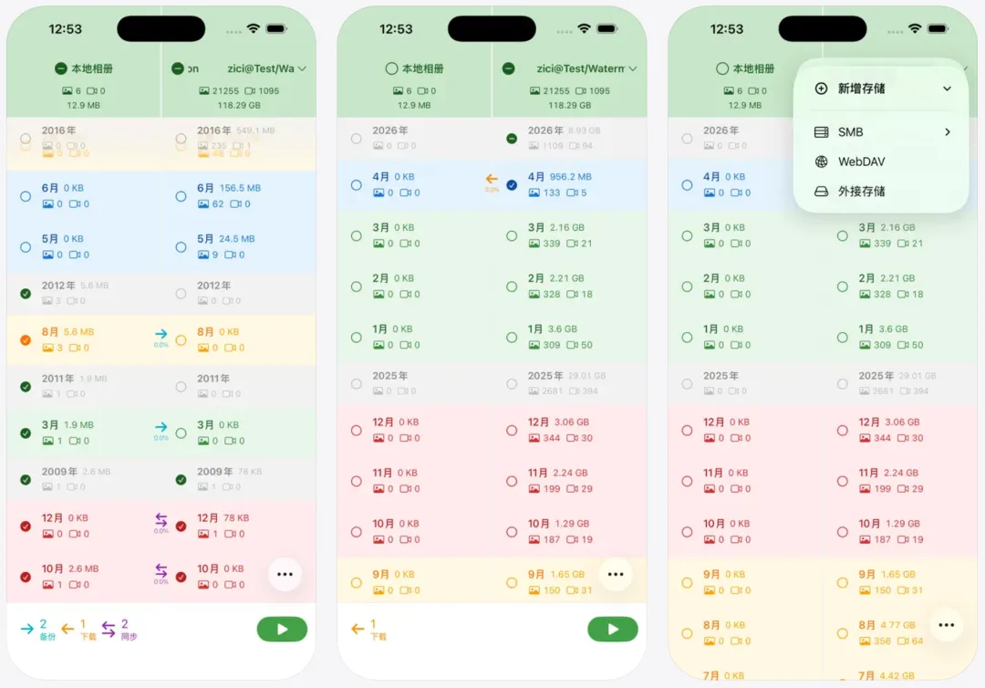Image resolution: width=985 pixels, height=688 pixels.
Task: Tap the backup arrow next to 3月 1.9 MB
Action: (x=161, y=427)
